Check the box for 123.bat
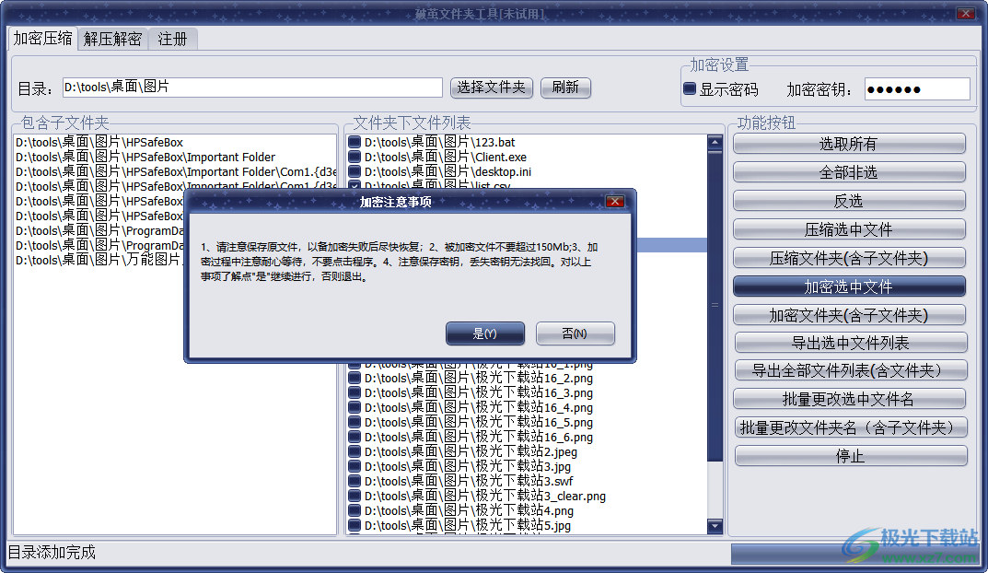This screenshot has width=988, height=573. pyautogui.click(x=355, y=143)
